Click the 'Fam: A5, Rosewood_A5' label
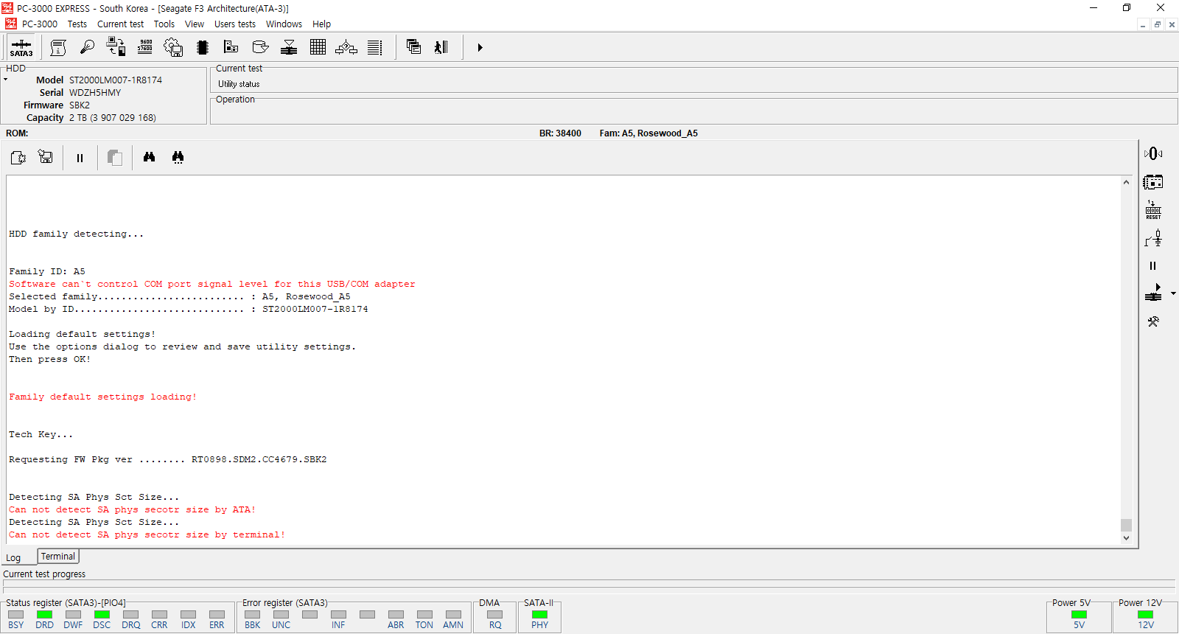This screenshot has height=634, width=1179. pos(648,133)
